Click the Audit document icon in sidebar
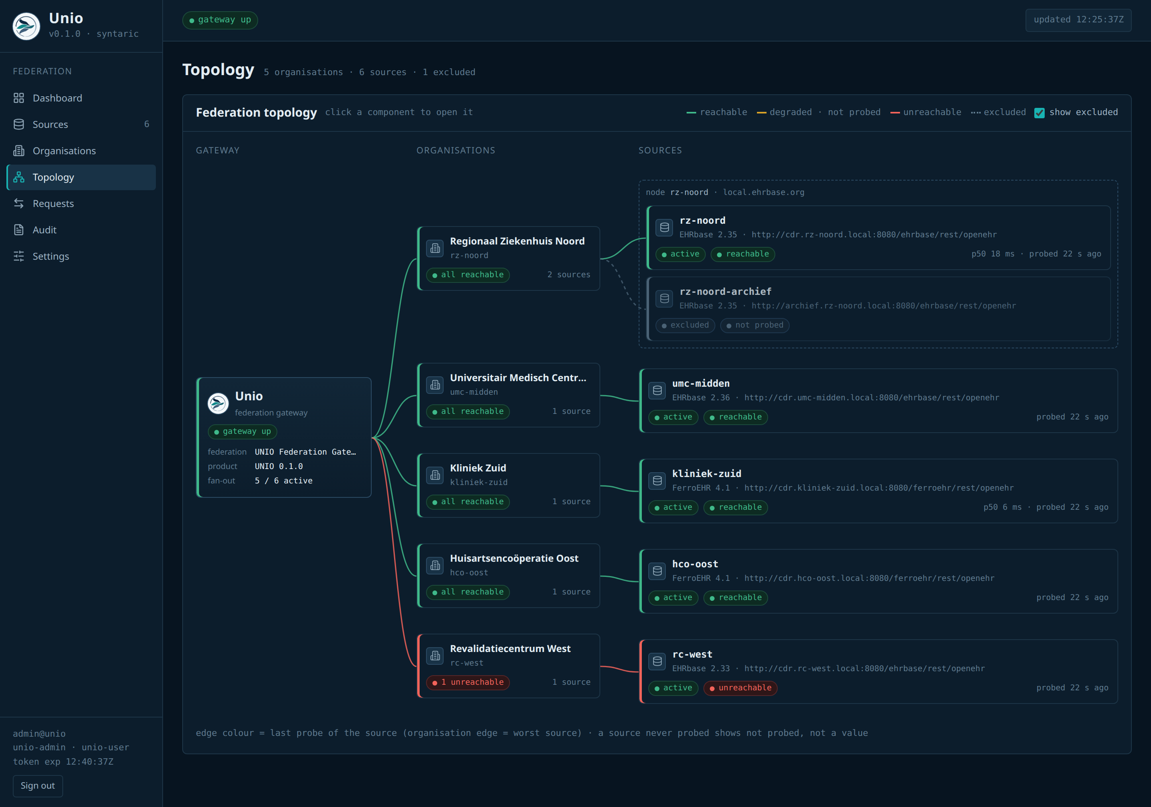This screenshot has width=1151, height=807. 18,230
